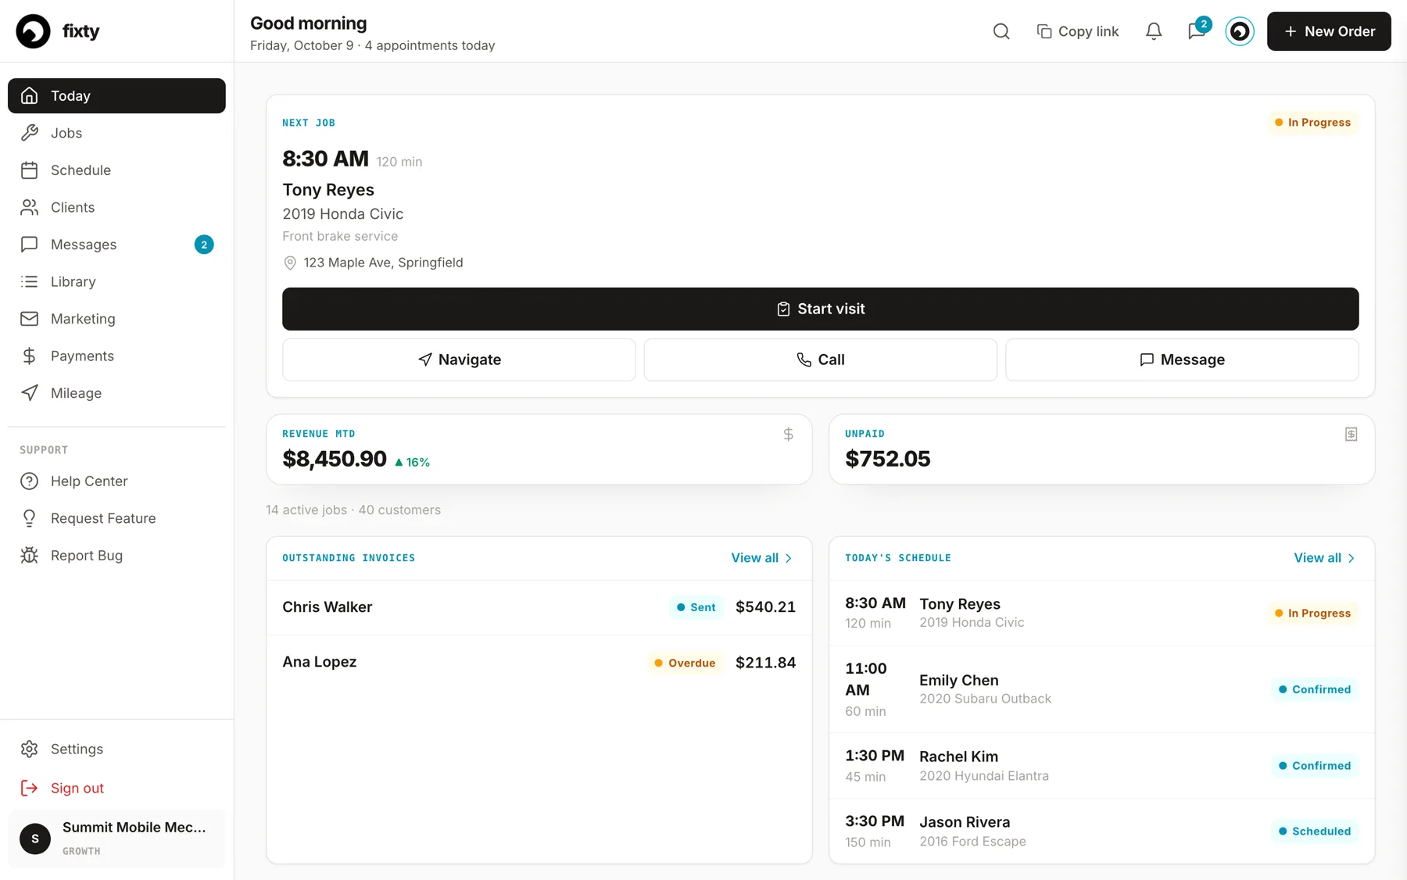
Task: Call the client
Action: [x=820, y=360]
